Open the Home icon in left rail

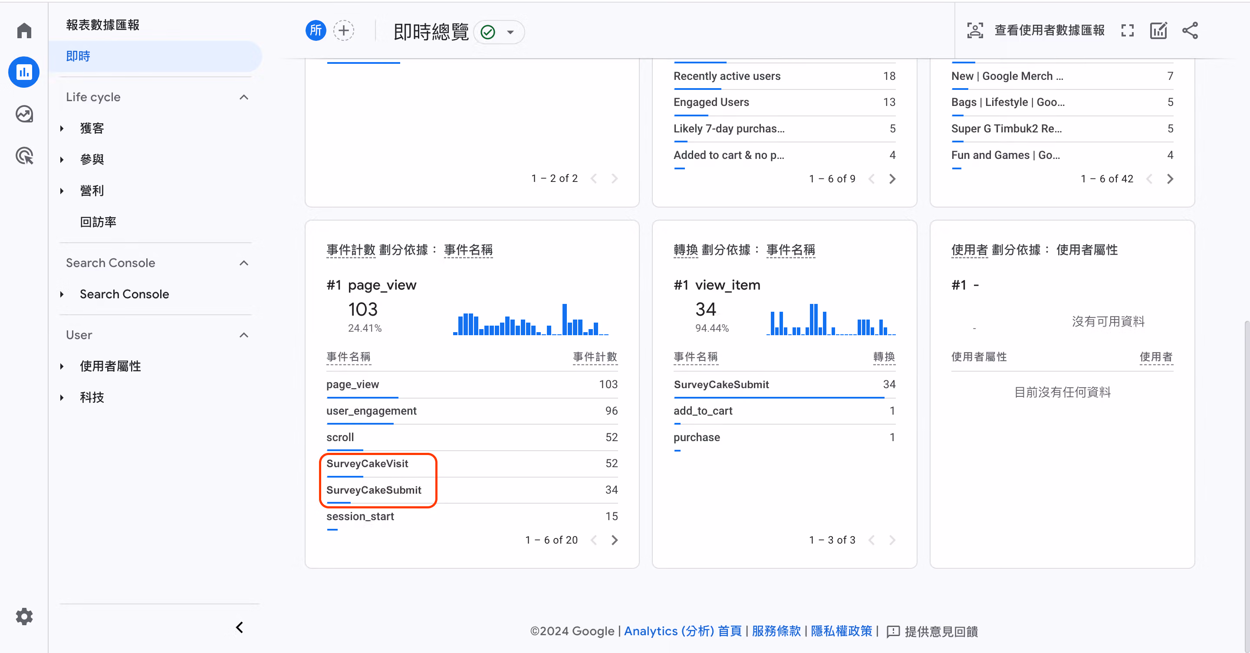24,30
